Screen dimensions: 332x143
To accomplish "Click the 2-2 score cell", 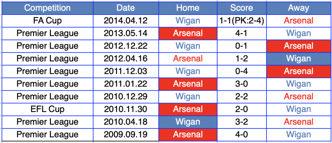I will pyautogui.click(x=241, y=97).
